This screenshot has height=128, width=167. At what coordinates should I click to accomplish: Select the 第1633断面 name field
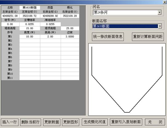pos(30,8)
